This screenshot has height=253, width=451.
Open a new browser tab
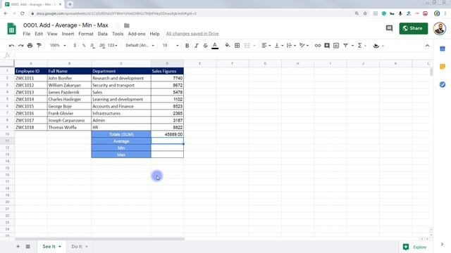(x=70, y=4)
